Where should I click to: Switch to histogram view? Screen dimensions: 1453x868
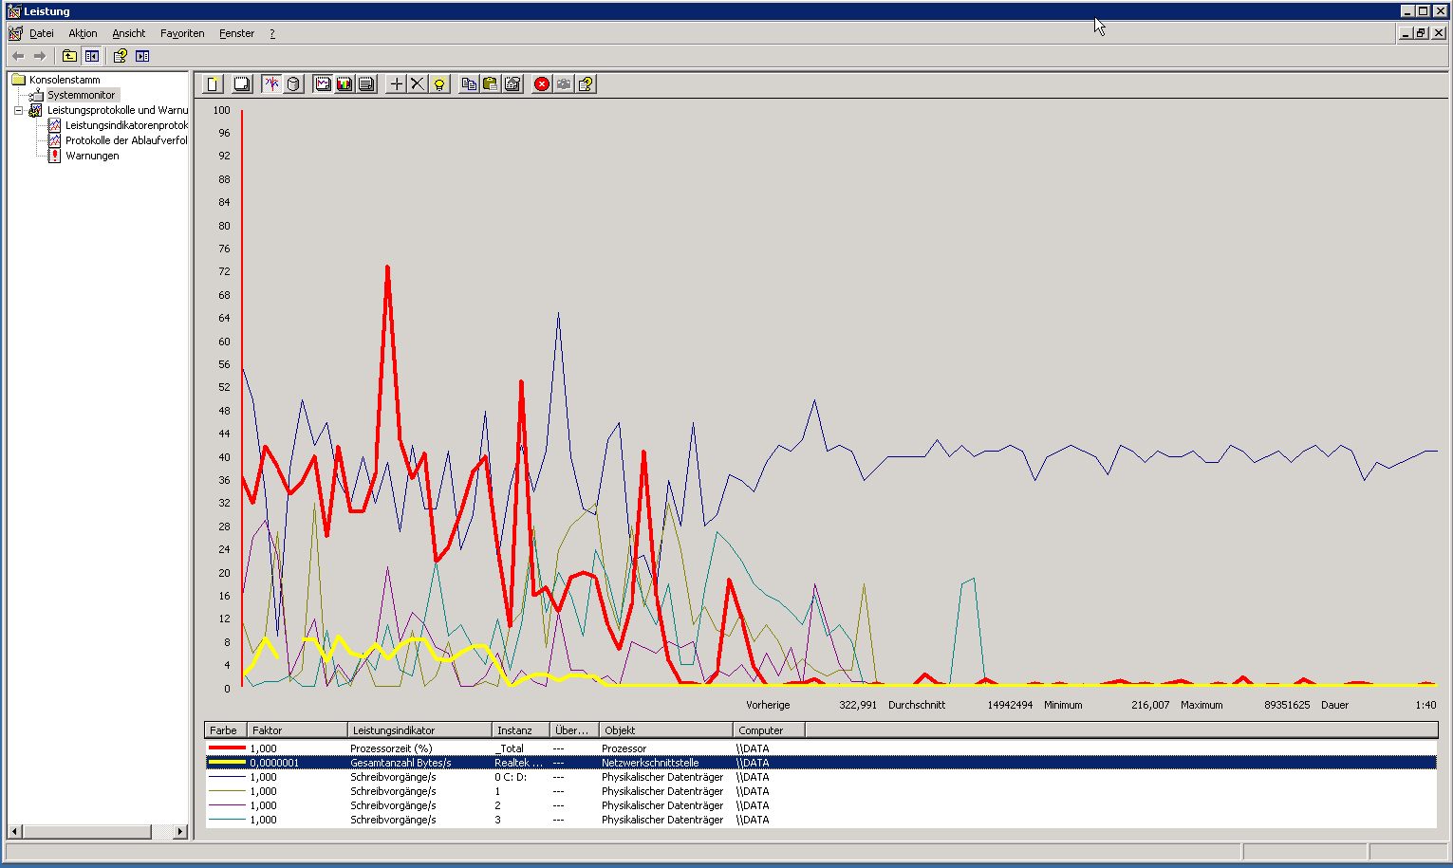[345, 83]
